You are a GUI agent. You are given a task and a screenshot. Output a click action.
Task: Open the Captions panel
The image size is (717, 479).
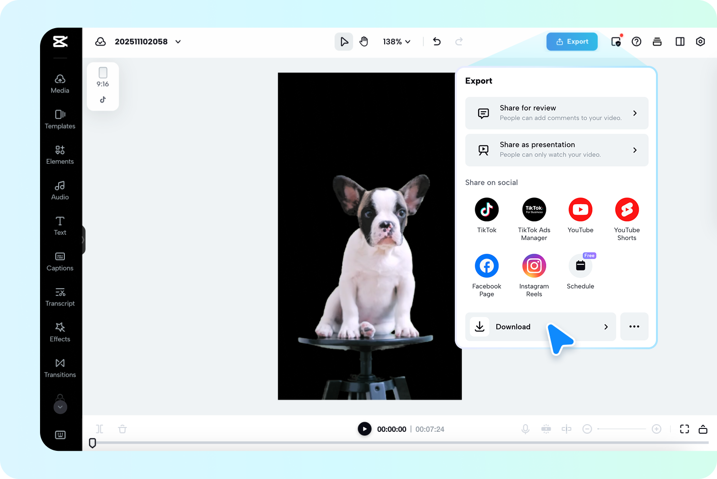pos(60,261)
